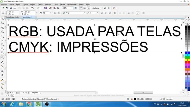This screenshot has width=190, height=107.
Task: Toggle Underline text formatting
Action: click(x=110, y=13)
